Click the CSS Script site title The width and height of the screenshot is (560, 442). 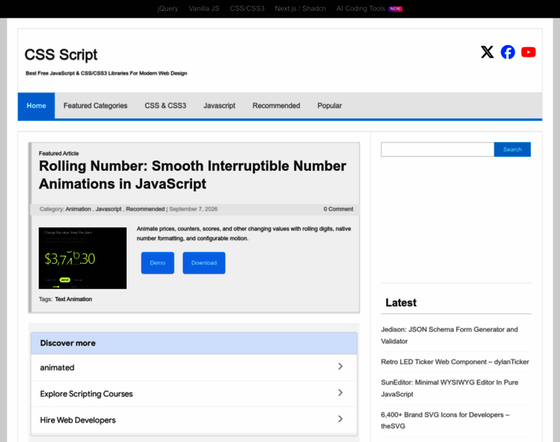(x=60, y=55)
